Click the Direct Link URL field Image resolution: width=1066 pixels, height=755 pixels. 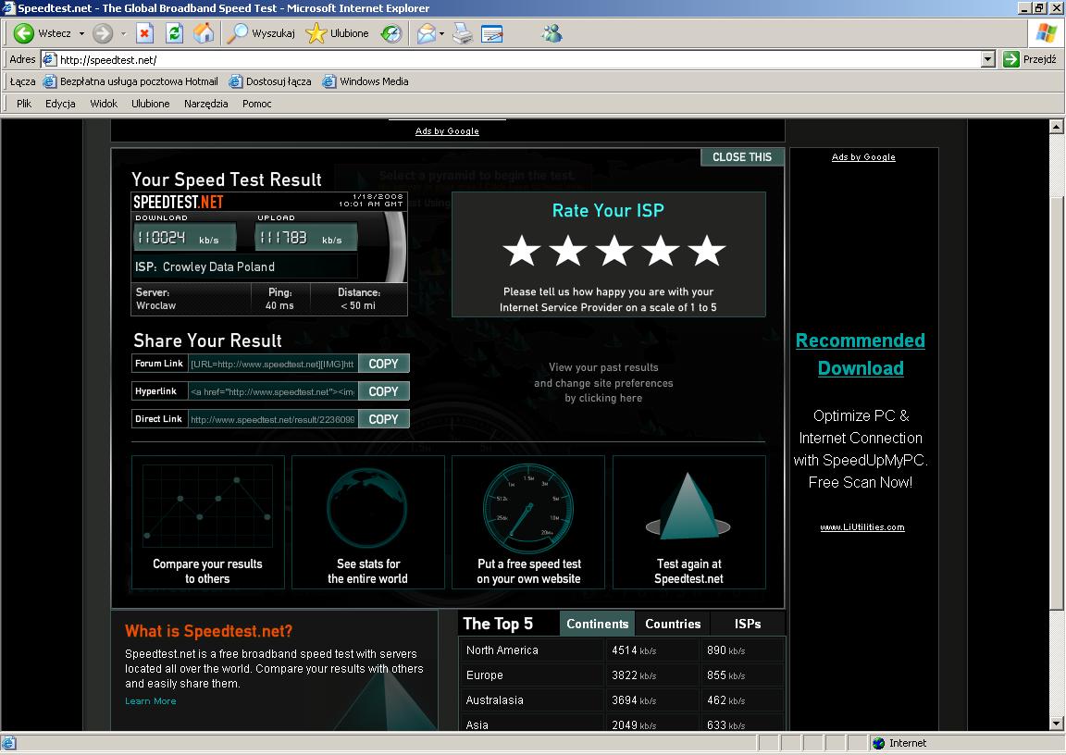pyautogui.click(x=272, y=419)
